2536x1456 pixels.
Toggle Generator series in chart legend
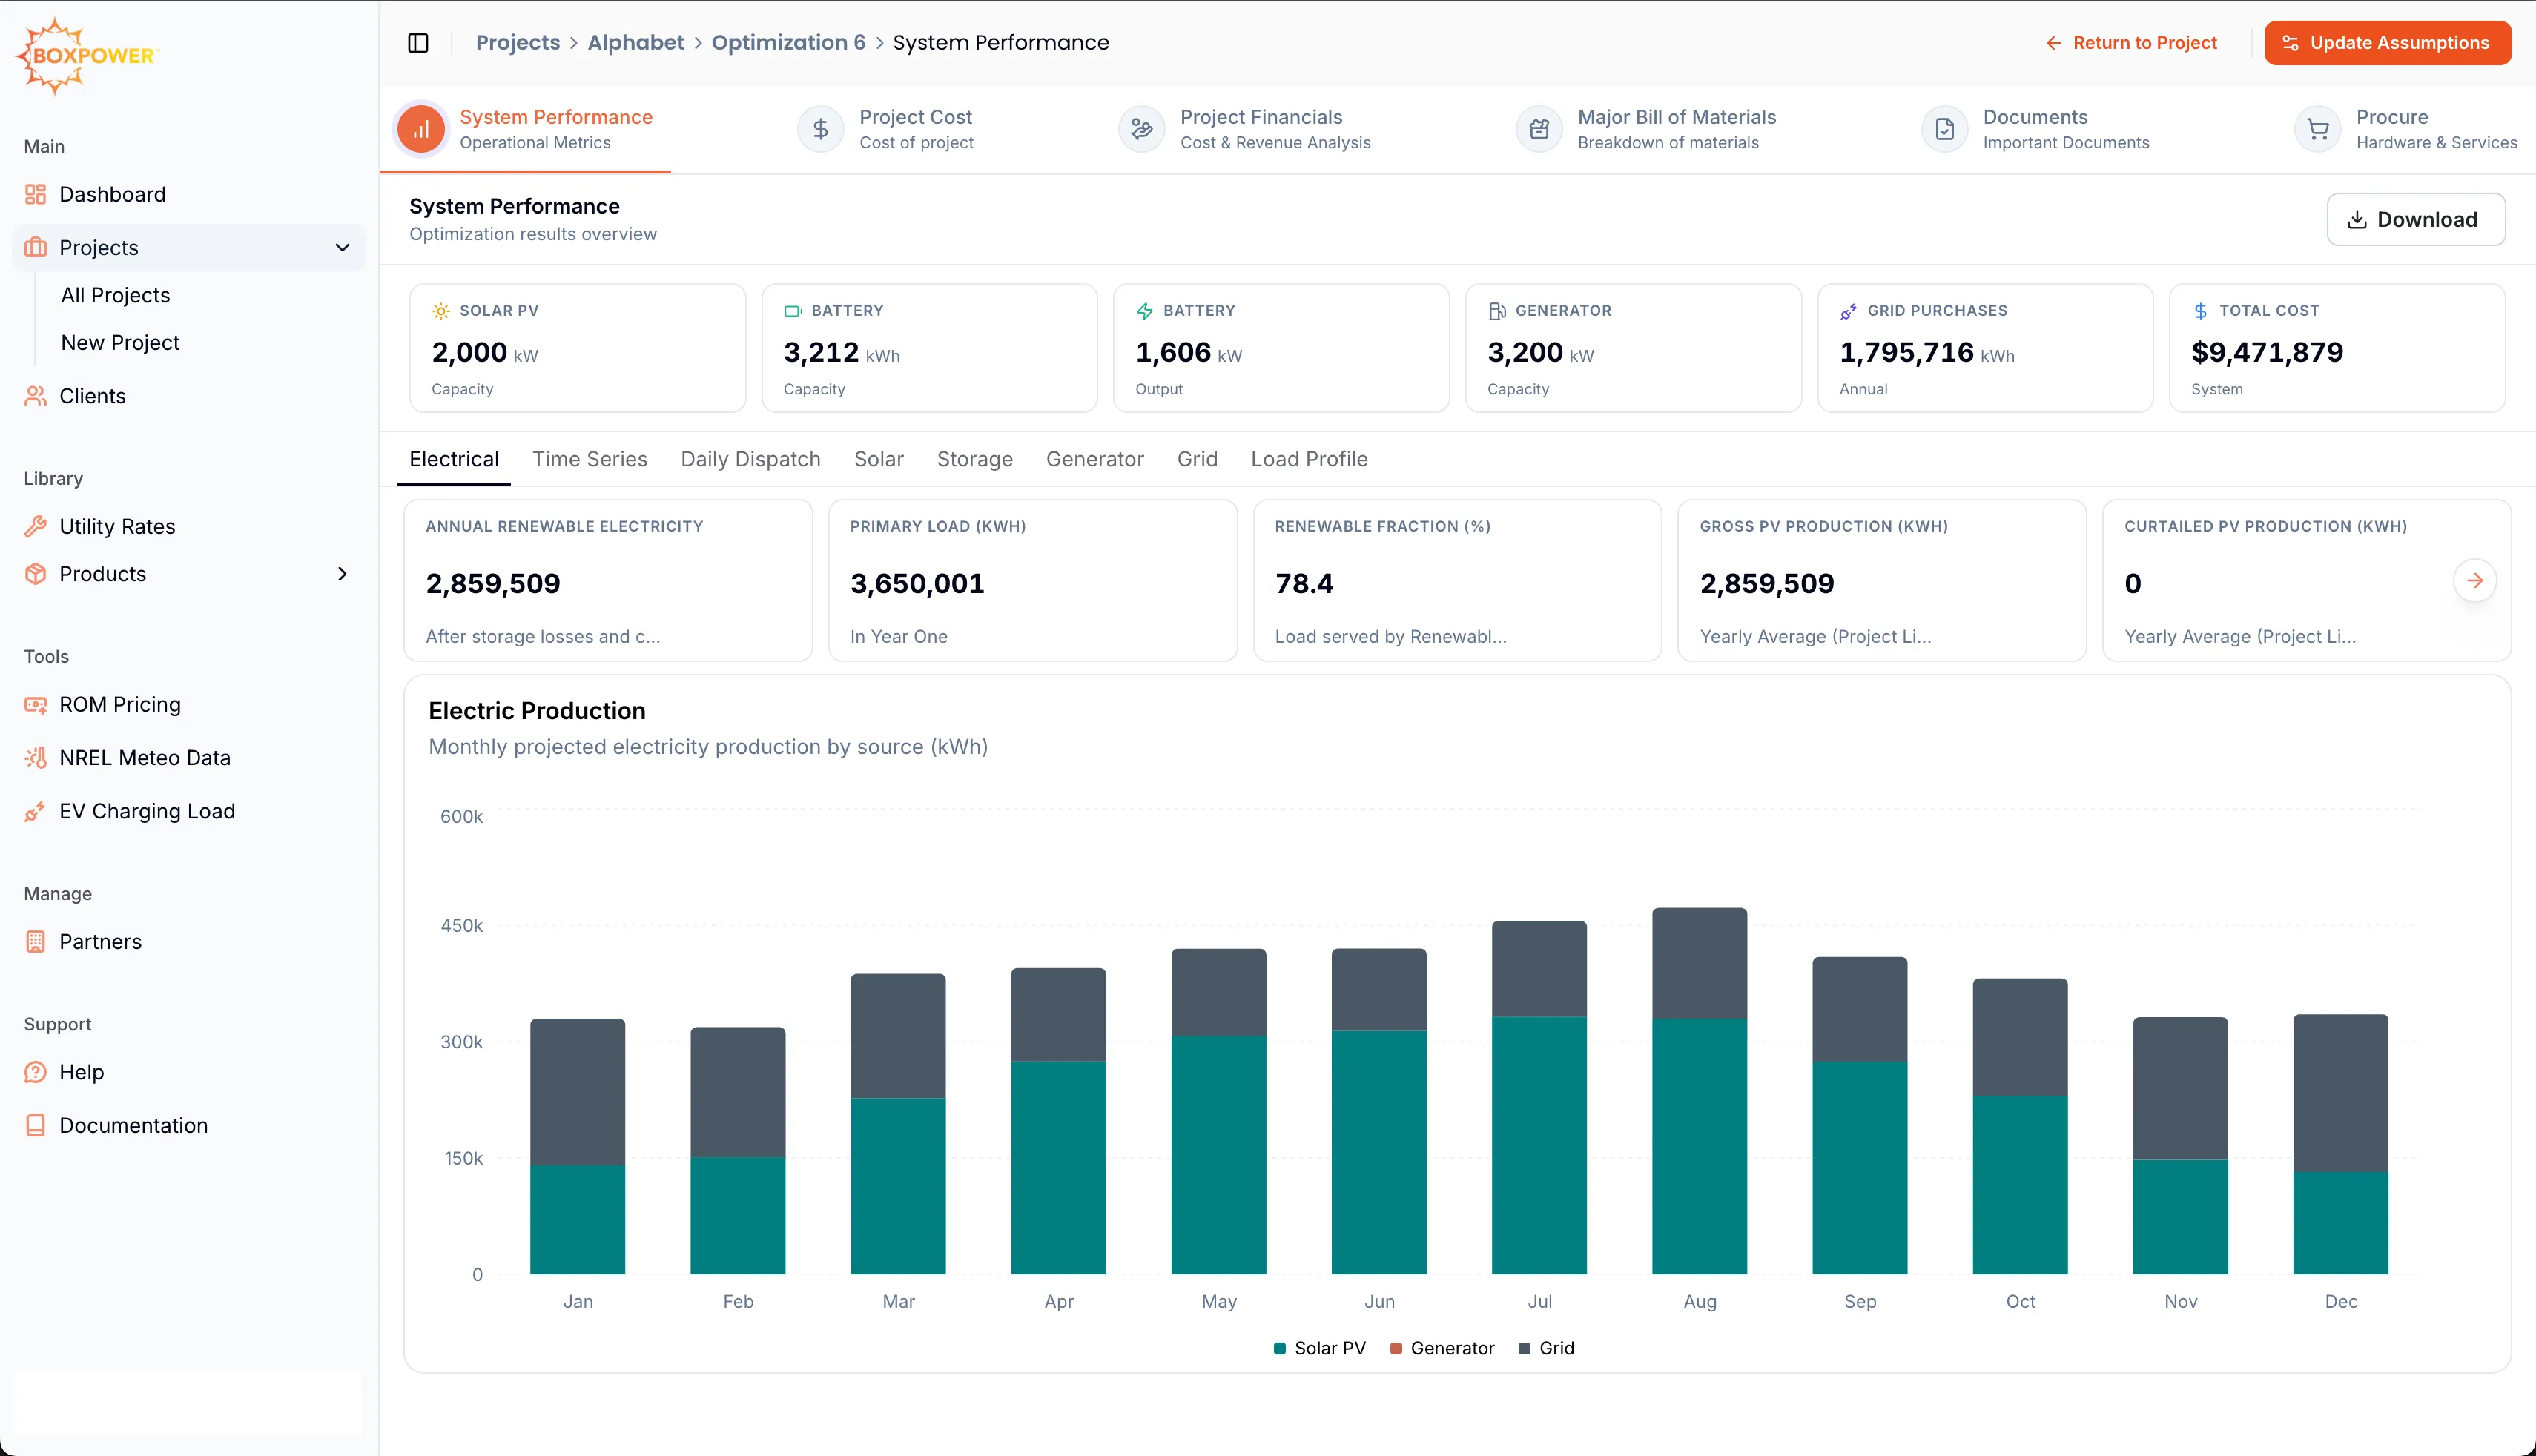pyautogui.click(x=1442, y=1349)
